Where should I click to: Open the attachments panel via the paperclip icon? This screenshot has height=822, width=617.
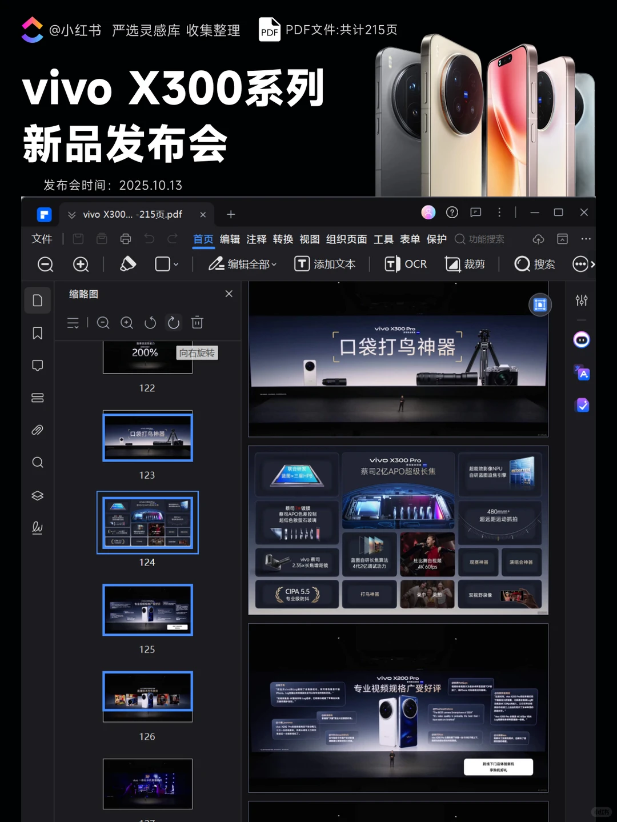coord(37,430)
